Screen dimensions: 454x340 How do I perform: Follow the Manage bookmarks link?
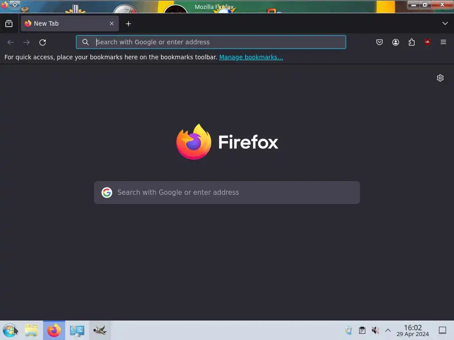pos(251,57)
